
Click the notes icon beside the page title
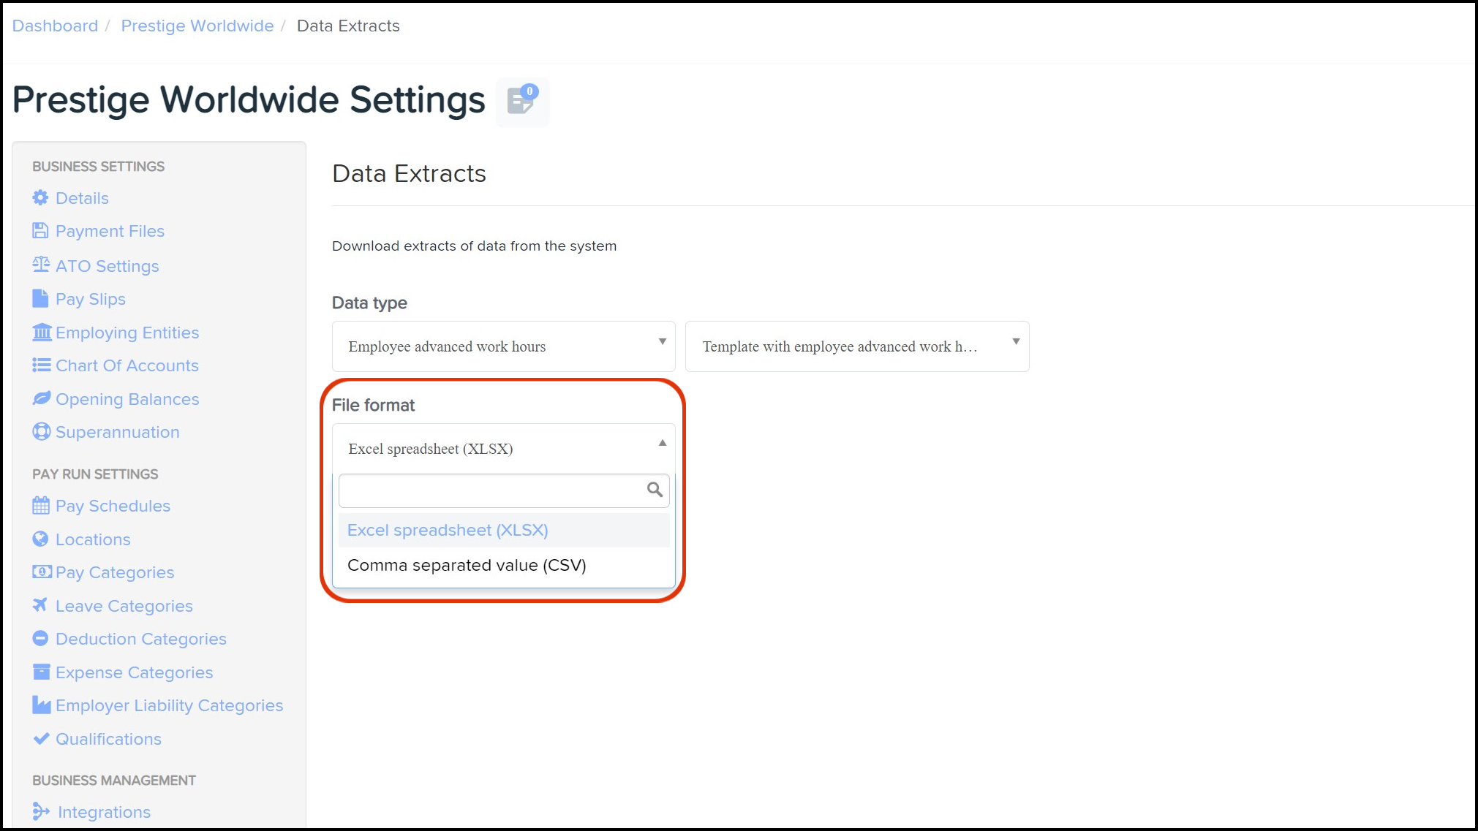click(521, 102)
